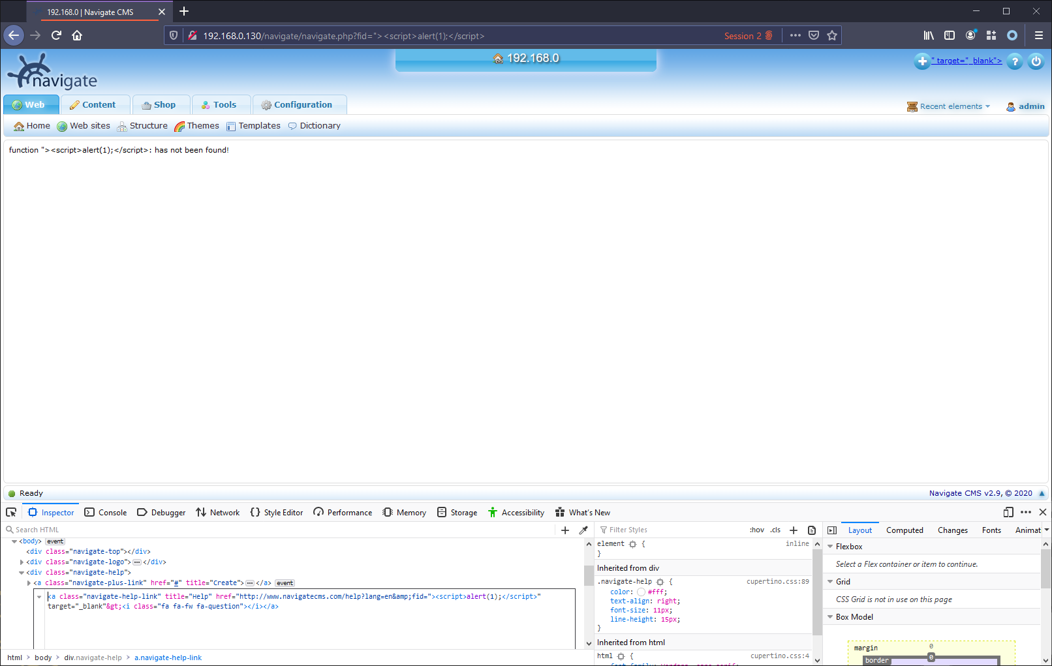Click the tracking protection shield icon
The width and height of the screenshot is (1052, 666).
click(174, 36)
